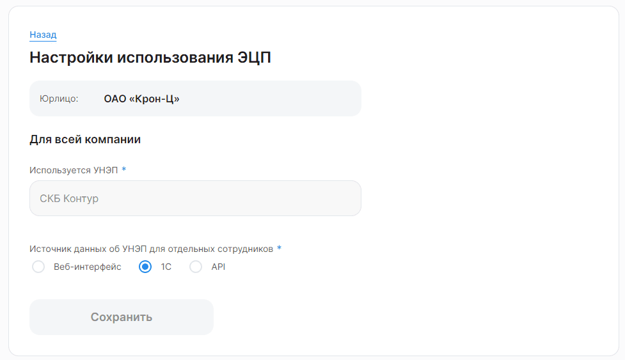Screen dimensions: 625x360
Task: Click the Веб-интерфейс option label text
Action: 87,267
